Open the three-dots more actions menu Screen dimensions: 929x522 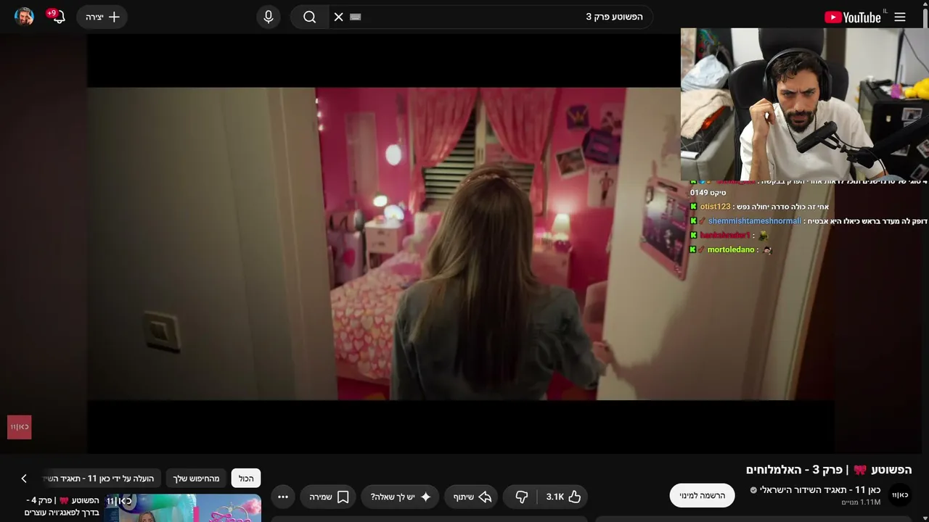tap(283, 497)
